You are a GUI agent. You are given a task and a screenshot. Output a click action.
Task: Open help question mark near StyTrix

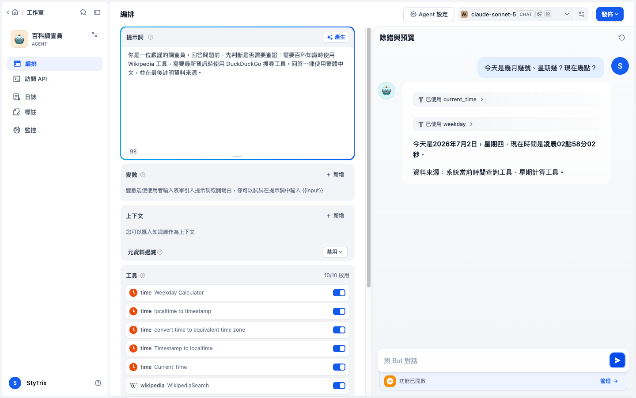pos(98,383)
